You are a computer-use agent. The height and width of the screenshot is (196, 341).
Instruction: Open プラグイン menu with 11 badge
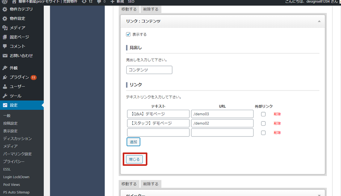[19, 77]
